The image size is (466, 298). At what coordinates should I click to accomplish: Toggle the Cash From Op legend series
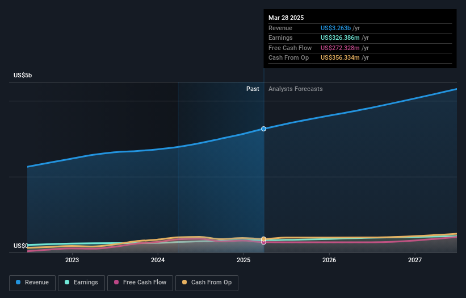coord(207,283)
